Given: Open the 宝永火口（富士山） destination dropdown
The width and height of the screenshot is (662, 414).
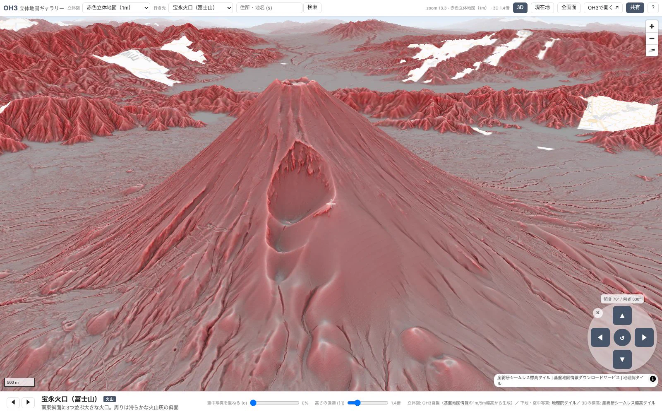Looking at the screenshot, I should click(x=201, y=8).
